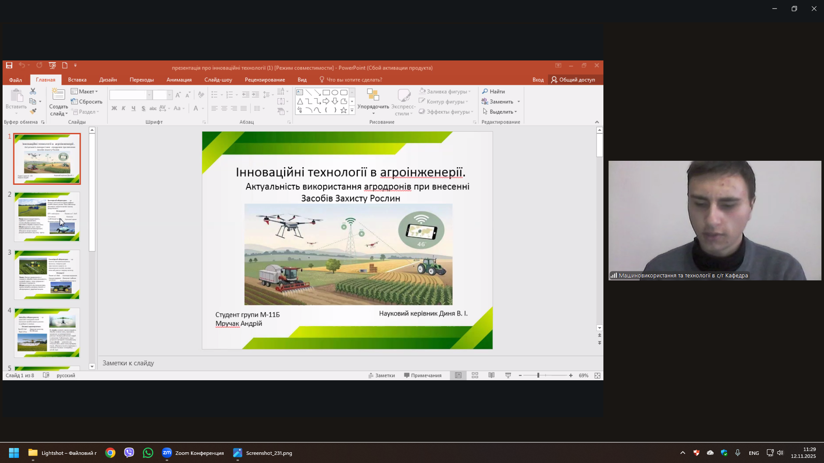Click the Cut scissors icon
The width and height of the screenshot is (824, 463).
click(33, 91)
